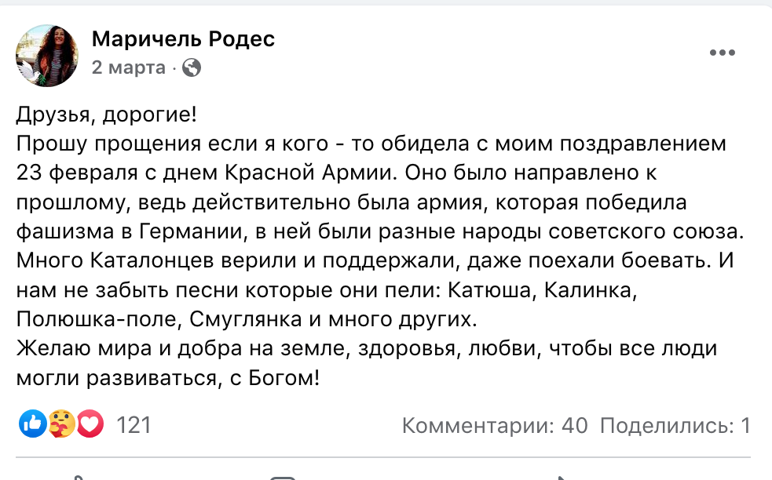Click the yellow Care hug reaction icon

(61, 425)
